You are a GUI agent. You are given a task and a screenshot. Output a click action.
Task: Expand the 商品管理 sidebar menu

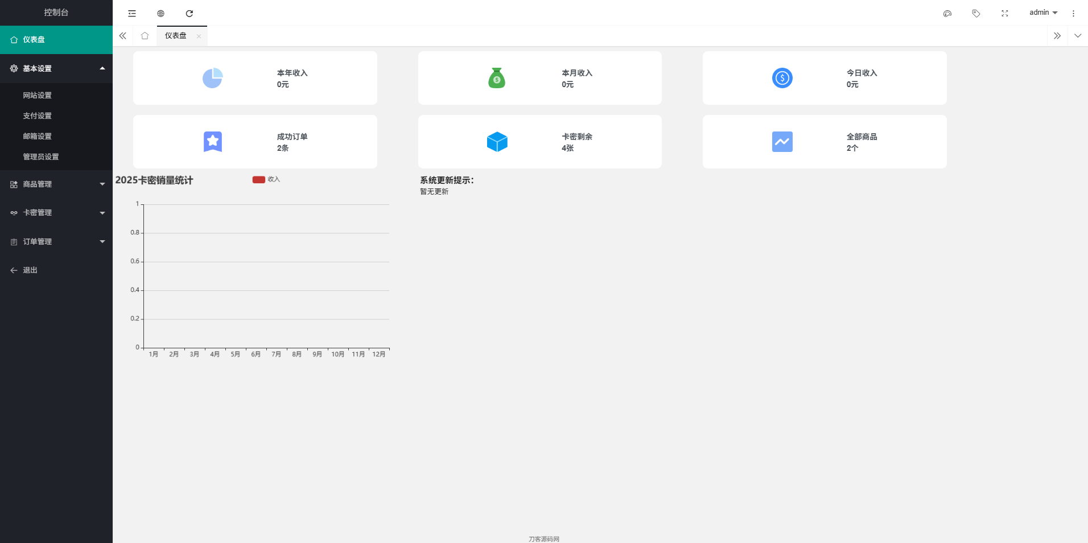[x=56, y=184]
